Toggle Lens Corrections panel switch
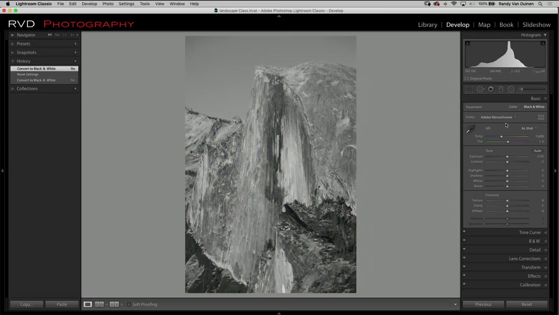Screen dimensions: 559x315 (464, 258)
